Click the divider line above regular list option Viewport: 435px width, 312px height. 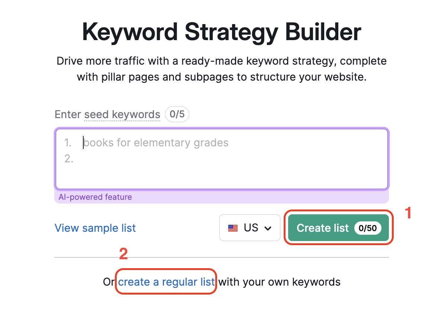pos(222,257)
